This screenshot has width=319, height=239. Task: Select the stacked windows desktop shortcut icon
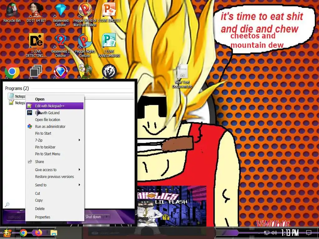(36, 71)
